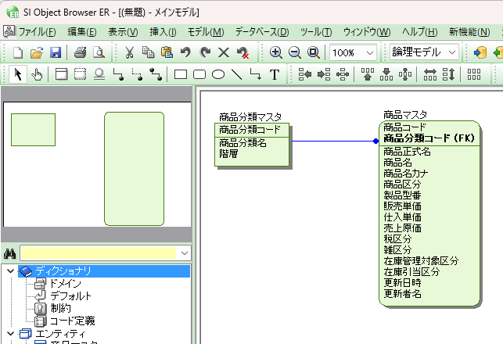Delete the selection with the X icon
The image size is (503, 344).
coord(224,52)
